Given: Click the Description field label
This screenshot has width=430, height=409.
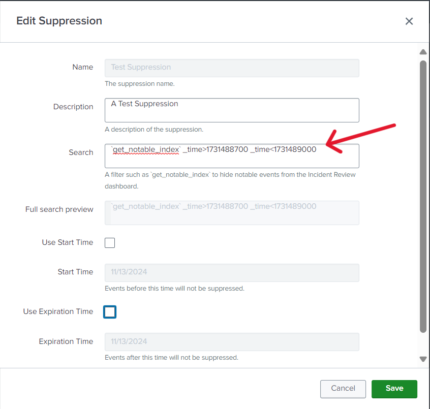Looking at the screenshot, I should click(73, 107).
